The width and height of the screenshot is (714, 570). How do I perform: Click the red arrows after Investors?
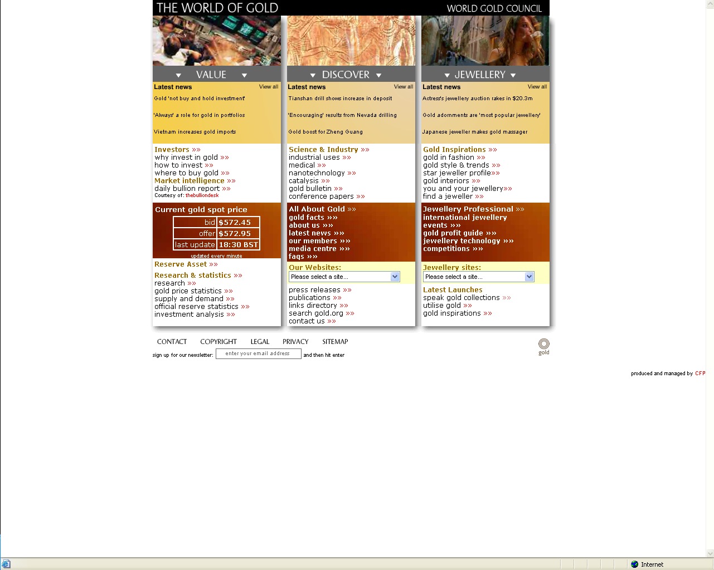point(196,150)
